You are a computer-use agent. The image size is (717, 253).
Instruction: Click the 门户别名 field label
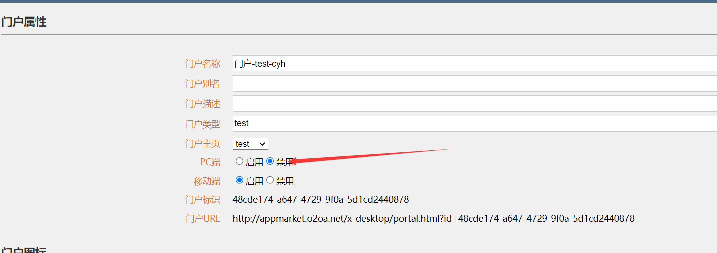pos(202,84)
